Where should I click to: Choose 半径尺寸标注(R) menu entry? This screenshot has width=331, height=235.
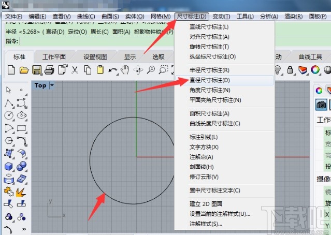(x=224, y=70)
